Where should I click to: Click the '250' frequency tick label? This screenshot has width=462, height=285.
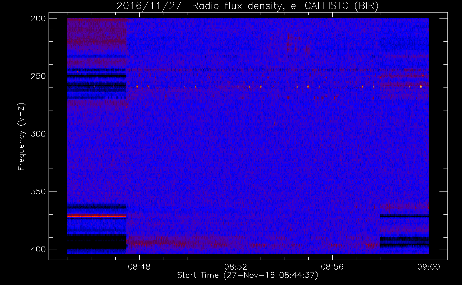pyautogui.click(x=38, y=76)
